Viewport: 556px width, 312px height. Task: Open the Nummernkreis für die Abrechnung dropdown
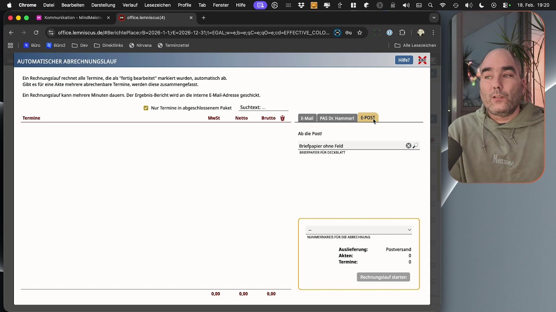point(359,230)
